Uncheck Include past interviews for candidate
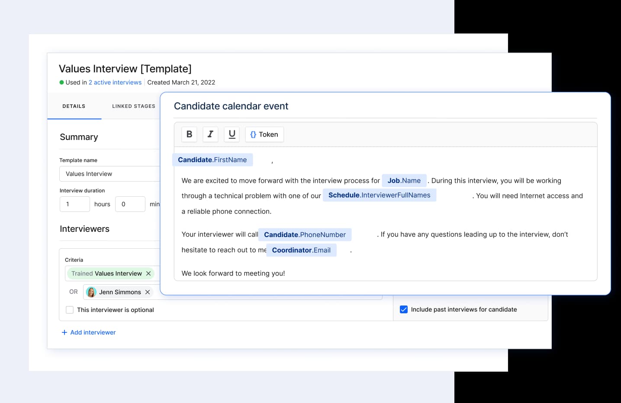The height and width of the screenshot is (403, 621). point(403,309)
